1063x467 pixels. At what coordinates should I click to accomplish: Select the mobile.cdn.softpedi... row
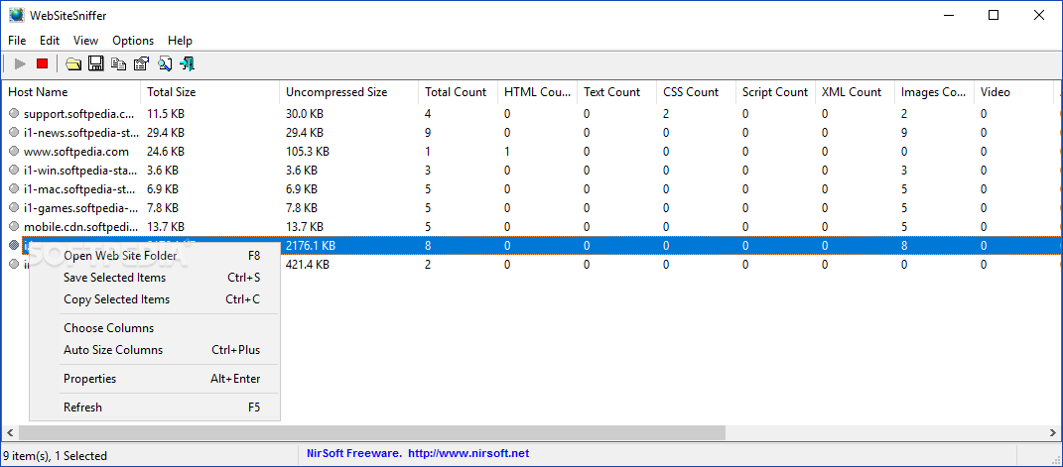click(x=532, y=227)
